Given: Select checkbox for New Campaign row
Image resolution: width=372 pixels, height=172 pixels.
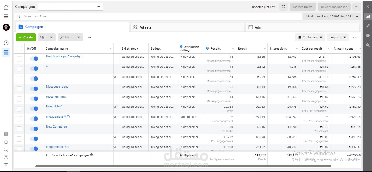Looking at the screenshot, I should pyautogui.click(x=19, y=129).
